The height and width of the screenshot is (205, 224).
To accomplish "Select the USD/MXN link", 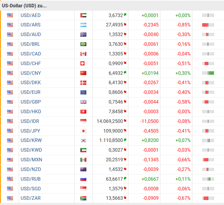I will pyautogui.click(x=31, y=160).
